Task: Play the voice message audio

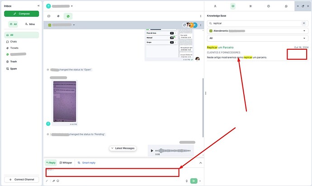Action: tap(152, 150)
